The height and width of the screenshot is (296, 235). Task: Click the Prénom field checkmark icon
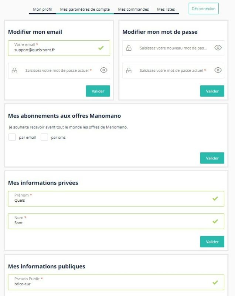[x=215, y=199]
